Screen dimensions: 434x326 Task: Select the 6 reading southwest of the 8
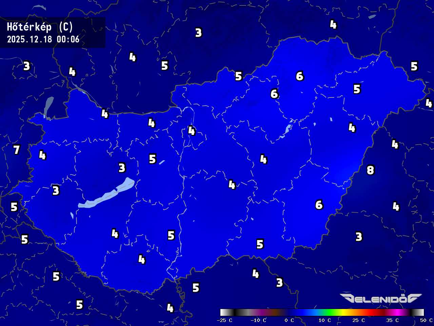point(319,205)
